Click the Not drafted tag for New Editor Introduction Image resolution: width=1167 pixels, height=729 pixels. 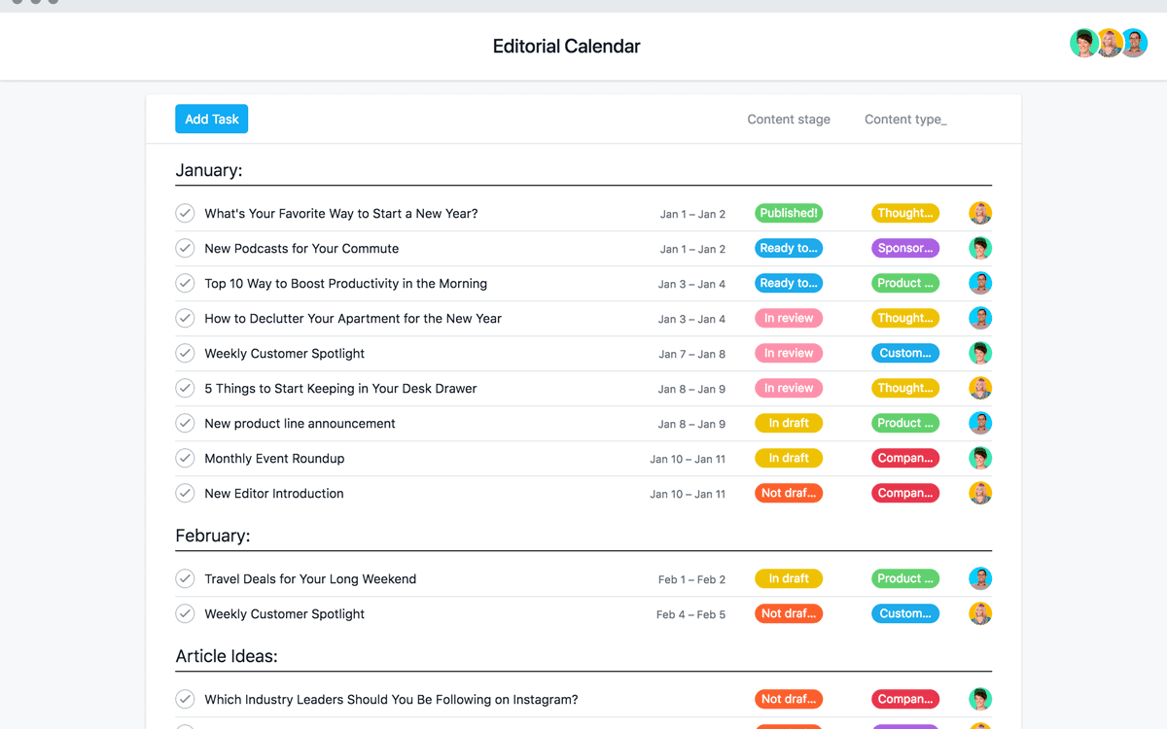click(789, 493)
